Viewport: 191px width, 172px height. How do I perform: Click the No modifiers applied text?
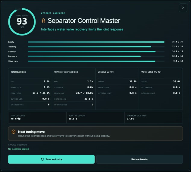click(18, 149)
